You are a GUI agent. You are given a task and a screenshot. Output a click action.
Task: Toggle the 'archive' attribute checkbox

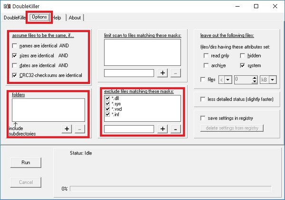point(206,65)
